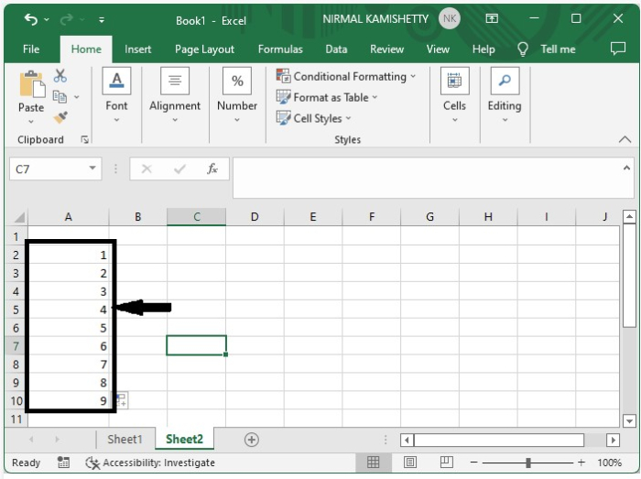Screen dimensions: 641x479
Task: Expand the Paste options arrow
Action: pos(31,122)
